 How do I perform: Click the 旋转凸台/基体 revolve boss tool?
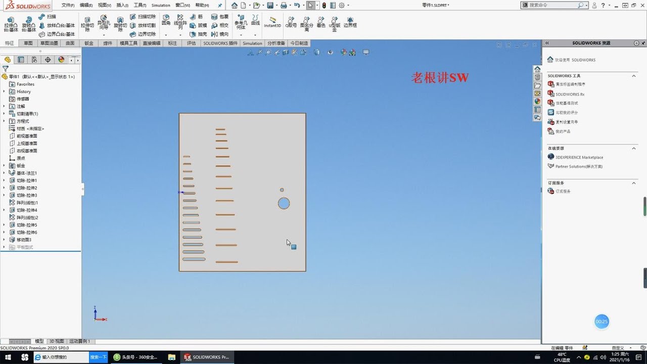pyautogui.click(x=29, y=24)
